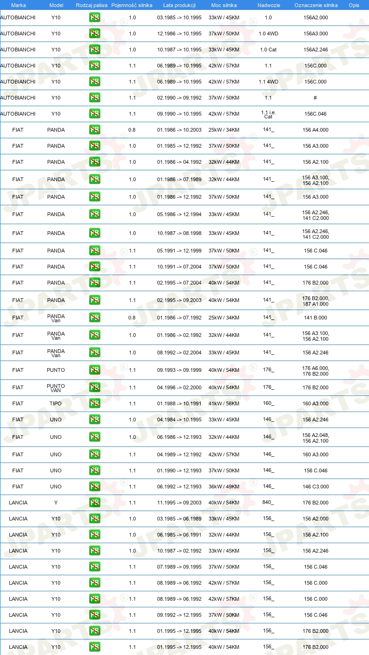Select engine code 156C.046 for Autobianchi

pyautogui.click(x=316, y=114)
